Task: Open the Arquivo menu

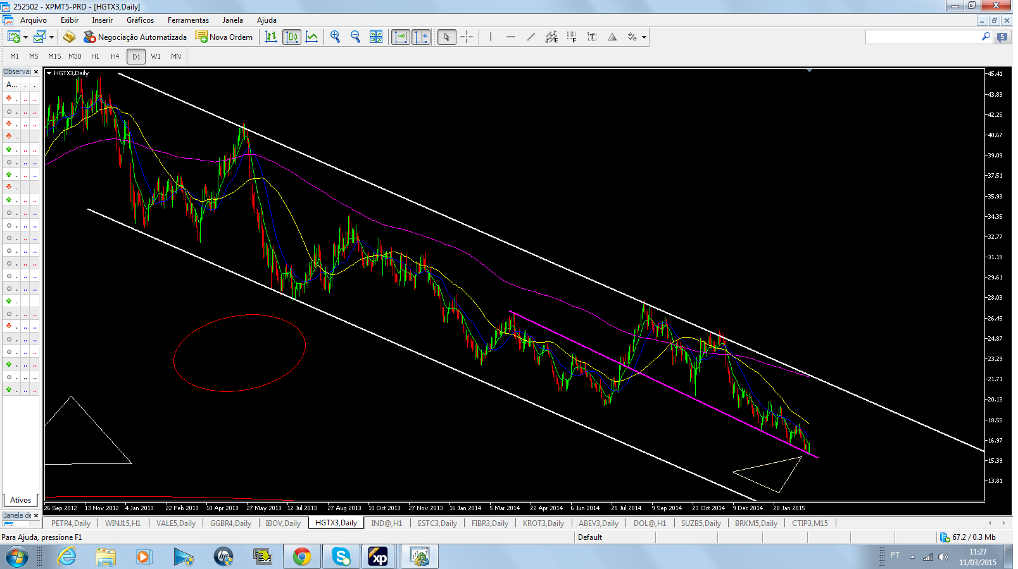Action: [34, 20]
